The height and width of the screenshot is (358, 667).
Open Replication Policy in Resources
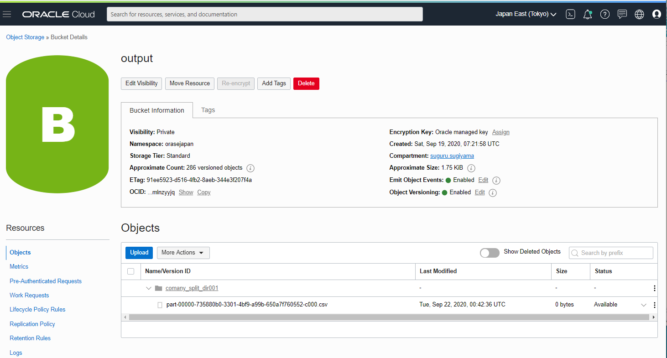(x=32, y=324)
